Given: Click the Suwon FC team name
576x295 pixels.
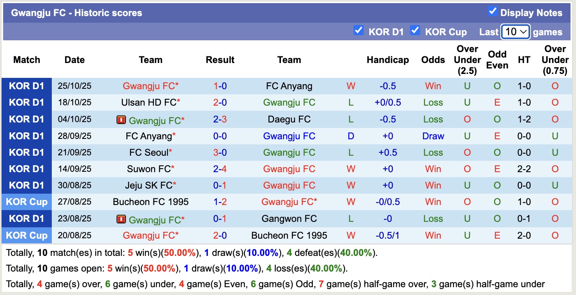Looking at the screenshot, I should 151,169.
